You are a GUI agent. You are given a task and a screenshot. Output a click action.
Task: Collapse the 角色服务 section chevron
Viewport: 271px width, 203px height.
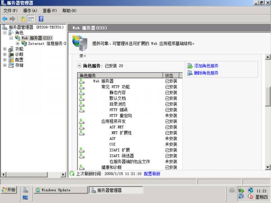[79, 66]
